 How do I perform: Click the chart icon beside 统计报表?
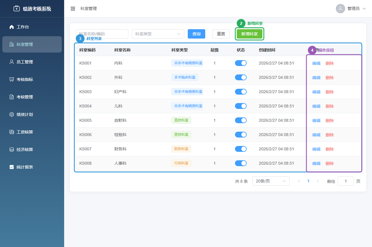(12, 167)
